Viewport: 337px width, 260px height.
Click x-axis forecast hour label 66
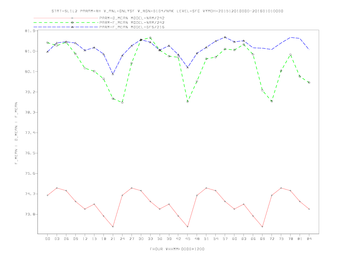coord(253,239)
